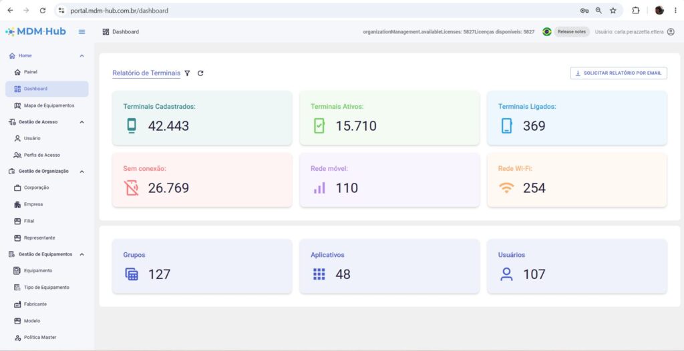This screenshot has height=351, width=684.
Task: Reload the page in the browser
Action: click(42, 11)
